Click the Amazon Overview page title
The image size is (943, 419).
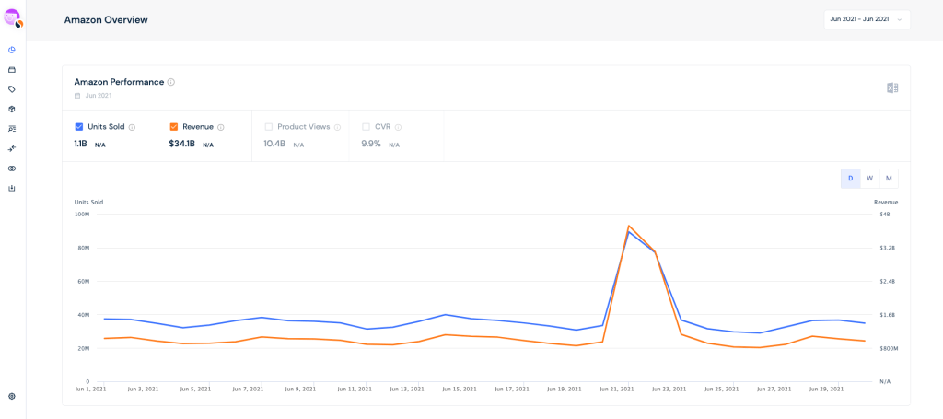pyautogui.click(x=106, y=20)
